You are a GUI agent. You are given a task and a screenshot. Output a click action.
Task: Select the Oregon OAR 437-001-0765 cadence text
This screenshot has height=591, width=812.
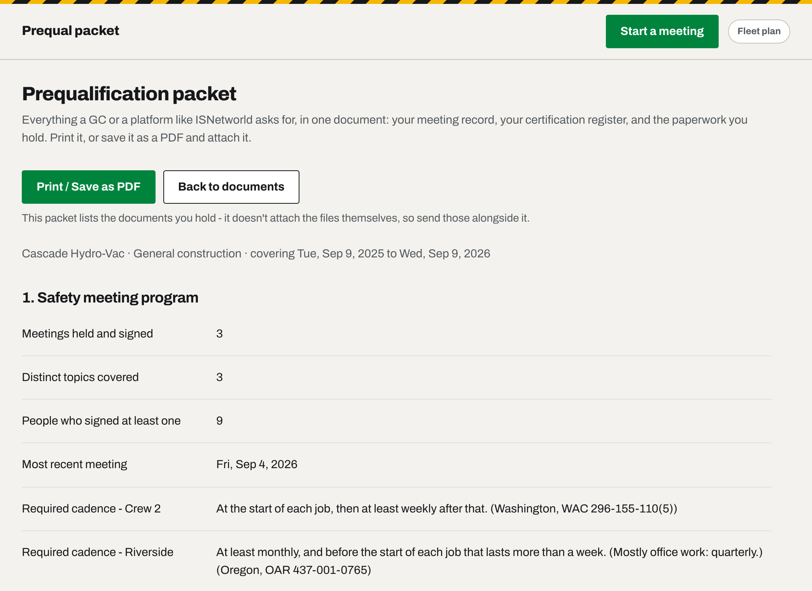(489, 561)
